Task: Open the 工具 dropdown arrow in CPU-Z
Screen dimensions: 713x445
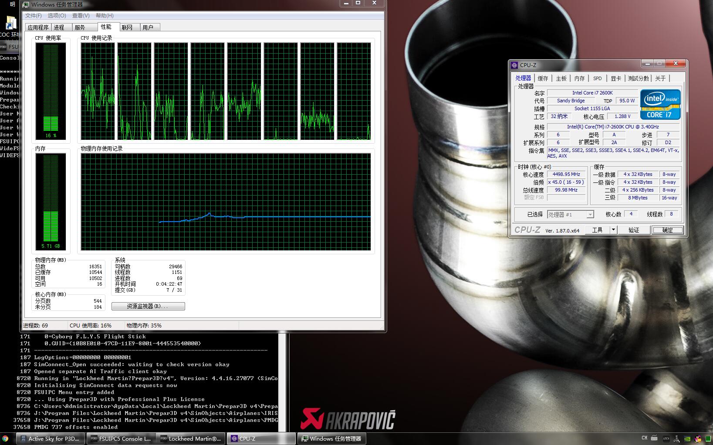Action: point(613,230)
